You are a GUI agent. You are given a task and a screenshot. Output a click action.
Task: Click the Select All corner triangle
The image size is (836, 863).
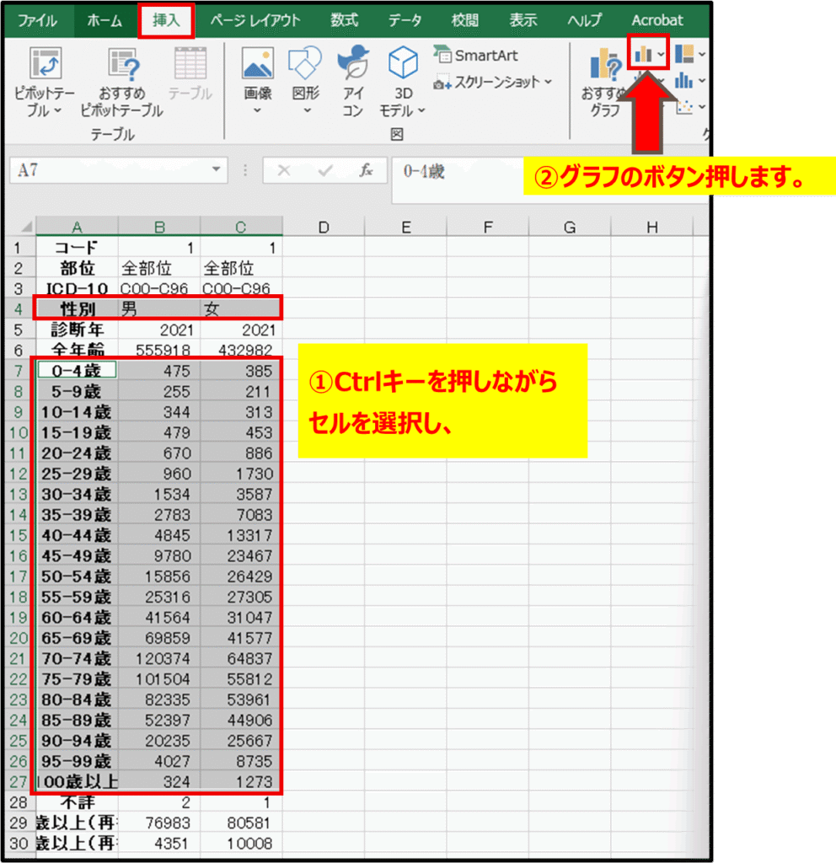click(x=25, y=228)
